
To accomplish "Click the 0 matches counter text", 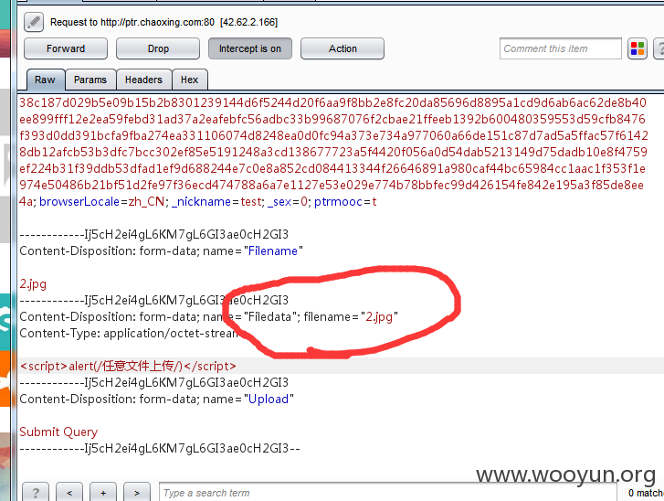I will point(646,493).
